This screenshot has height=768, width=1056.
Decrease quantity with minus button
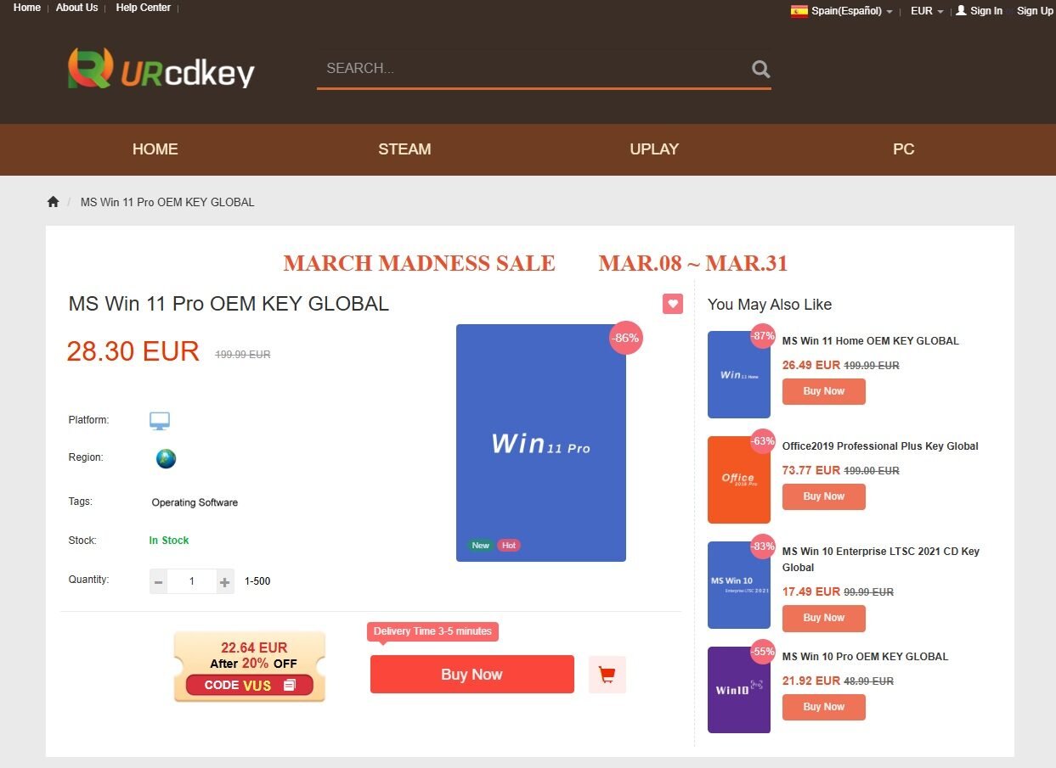click(159, 582)
